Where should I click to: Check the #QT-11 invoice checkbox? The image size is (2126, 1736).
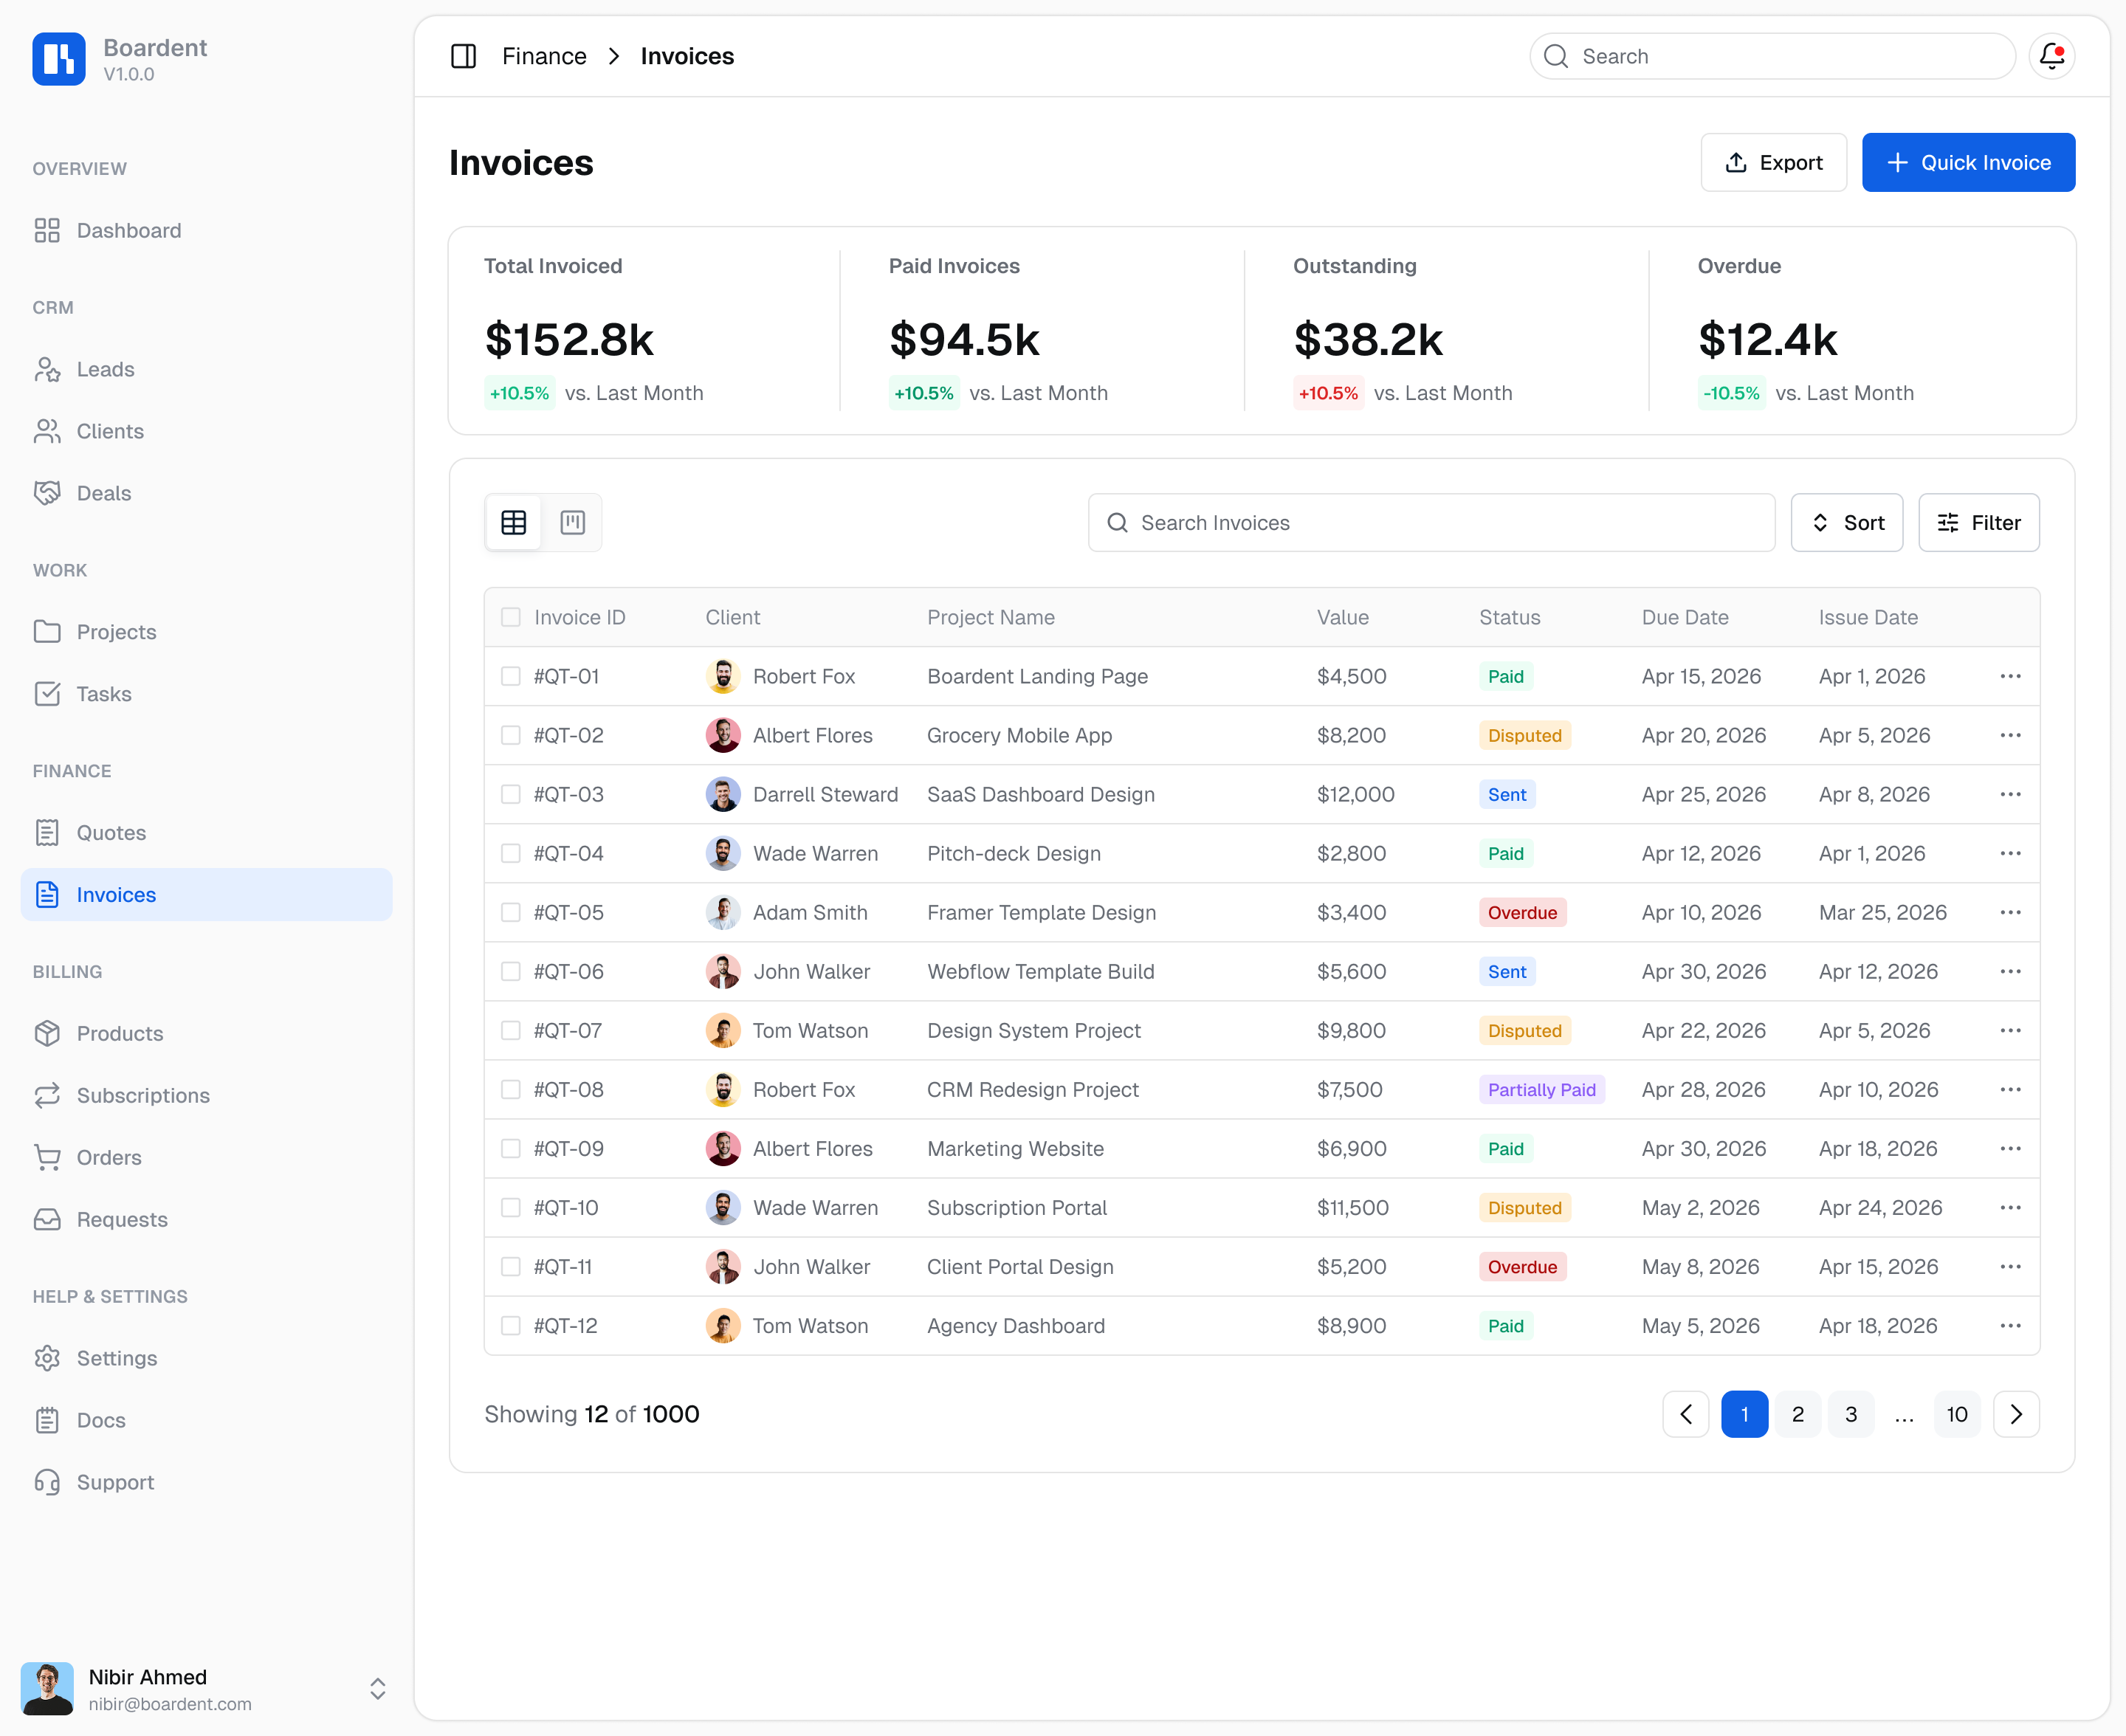[510, 1266]
